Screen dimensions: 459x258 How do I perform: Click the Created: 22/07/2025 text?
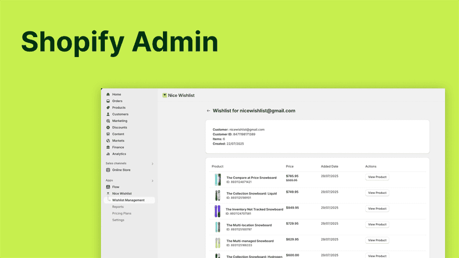click(x=228, y=144)
